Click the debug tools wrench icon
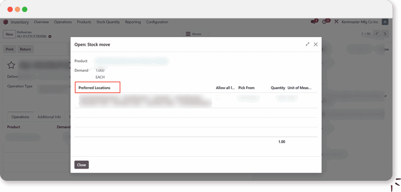Viewport: 401px width, 192px height. point(336,22)
